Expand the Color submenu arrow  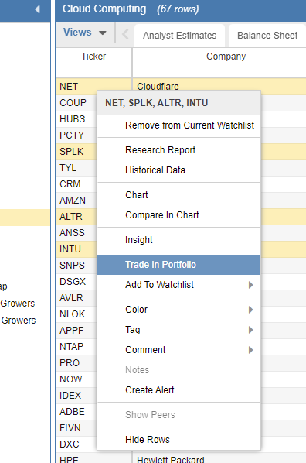[250, 310]
